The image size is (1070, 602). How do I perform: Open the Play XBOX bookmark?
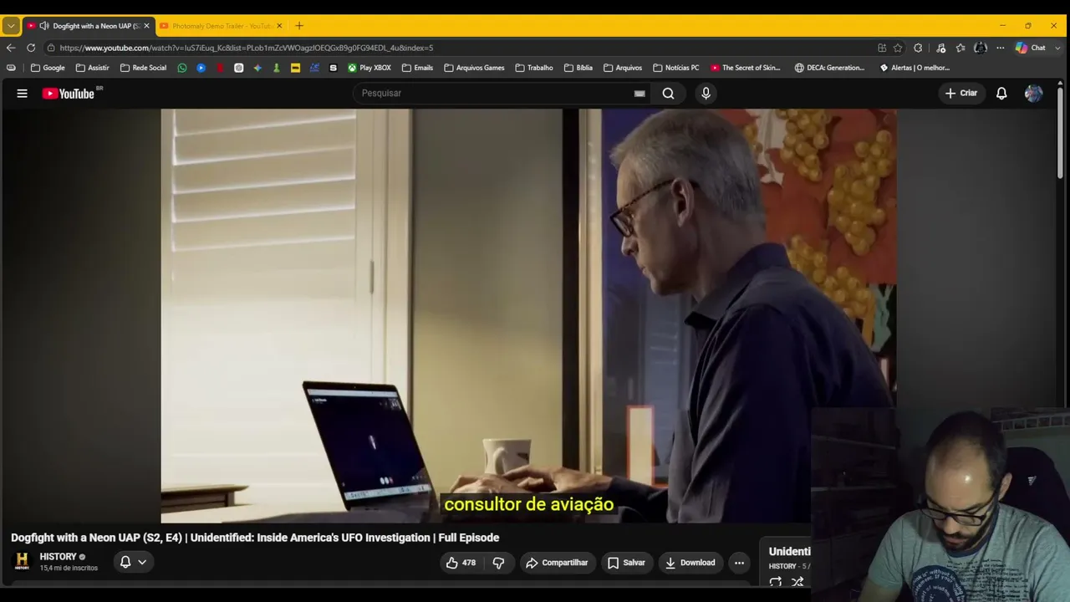tap(369, 68)
